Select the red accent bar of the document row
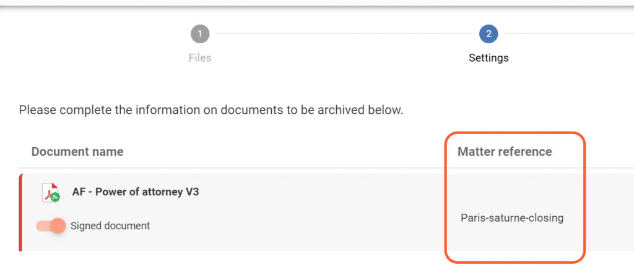 pos(21,213)
